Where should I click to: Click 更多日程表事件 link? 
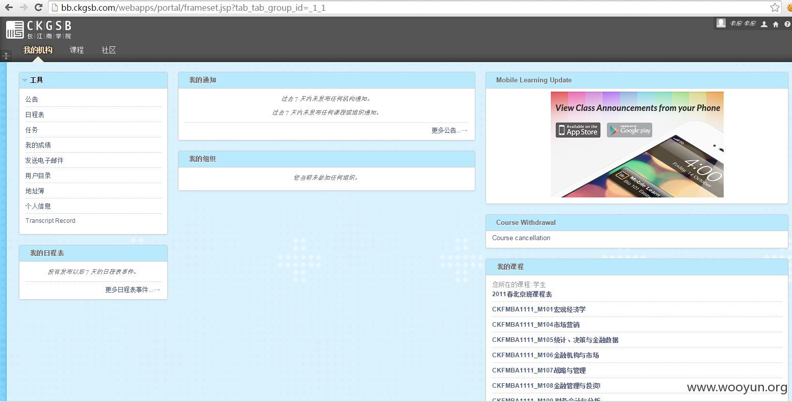click(x=133, y=290)
